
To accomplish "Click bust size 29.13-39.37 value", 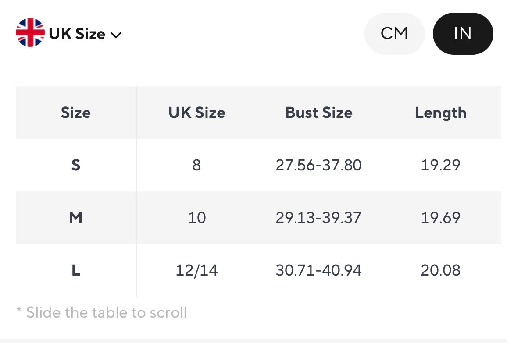I will [319, 218].
